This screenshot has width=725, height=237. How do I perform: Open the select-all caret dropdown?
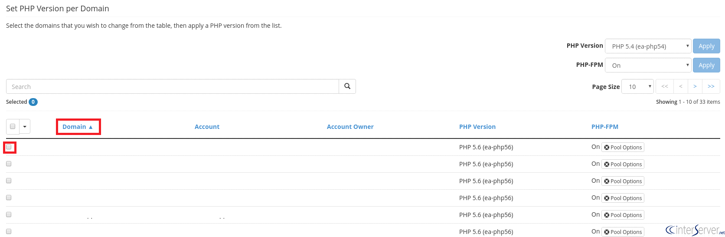[x=25, y=127]
